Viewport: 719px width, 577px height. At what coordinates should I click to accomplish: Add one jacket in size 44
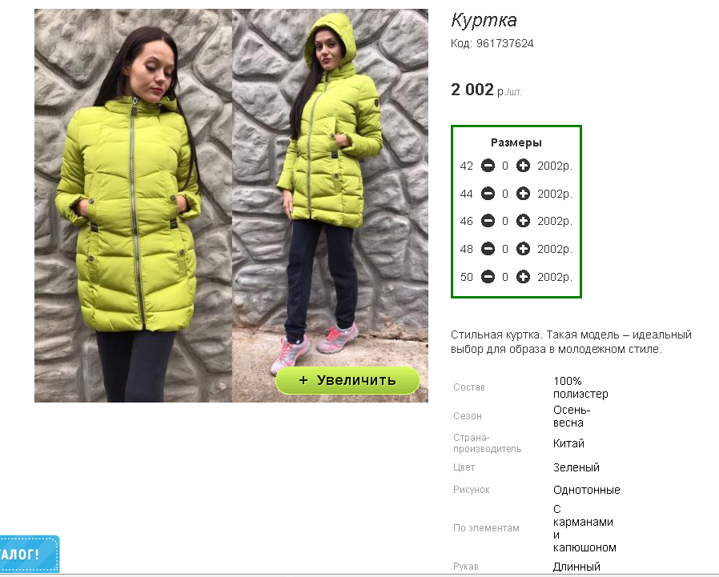click(523, 194)
